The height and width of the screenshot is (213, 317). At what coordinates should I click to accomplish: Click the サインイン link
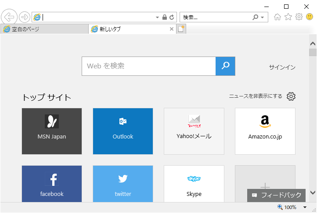(x=282, y=67)
